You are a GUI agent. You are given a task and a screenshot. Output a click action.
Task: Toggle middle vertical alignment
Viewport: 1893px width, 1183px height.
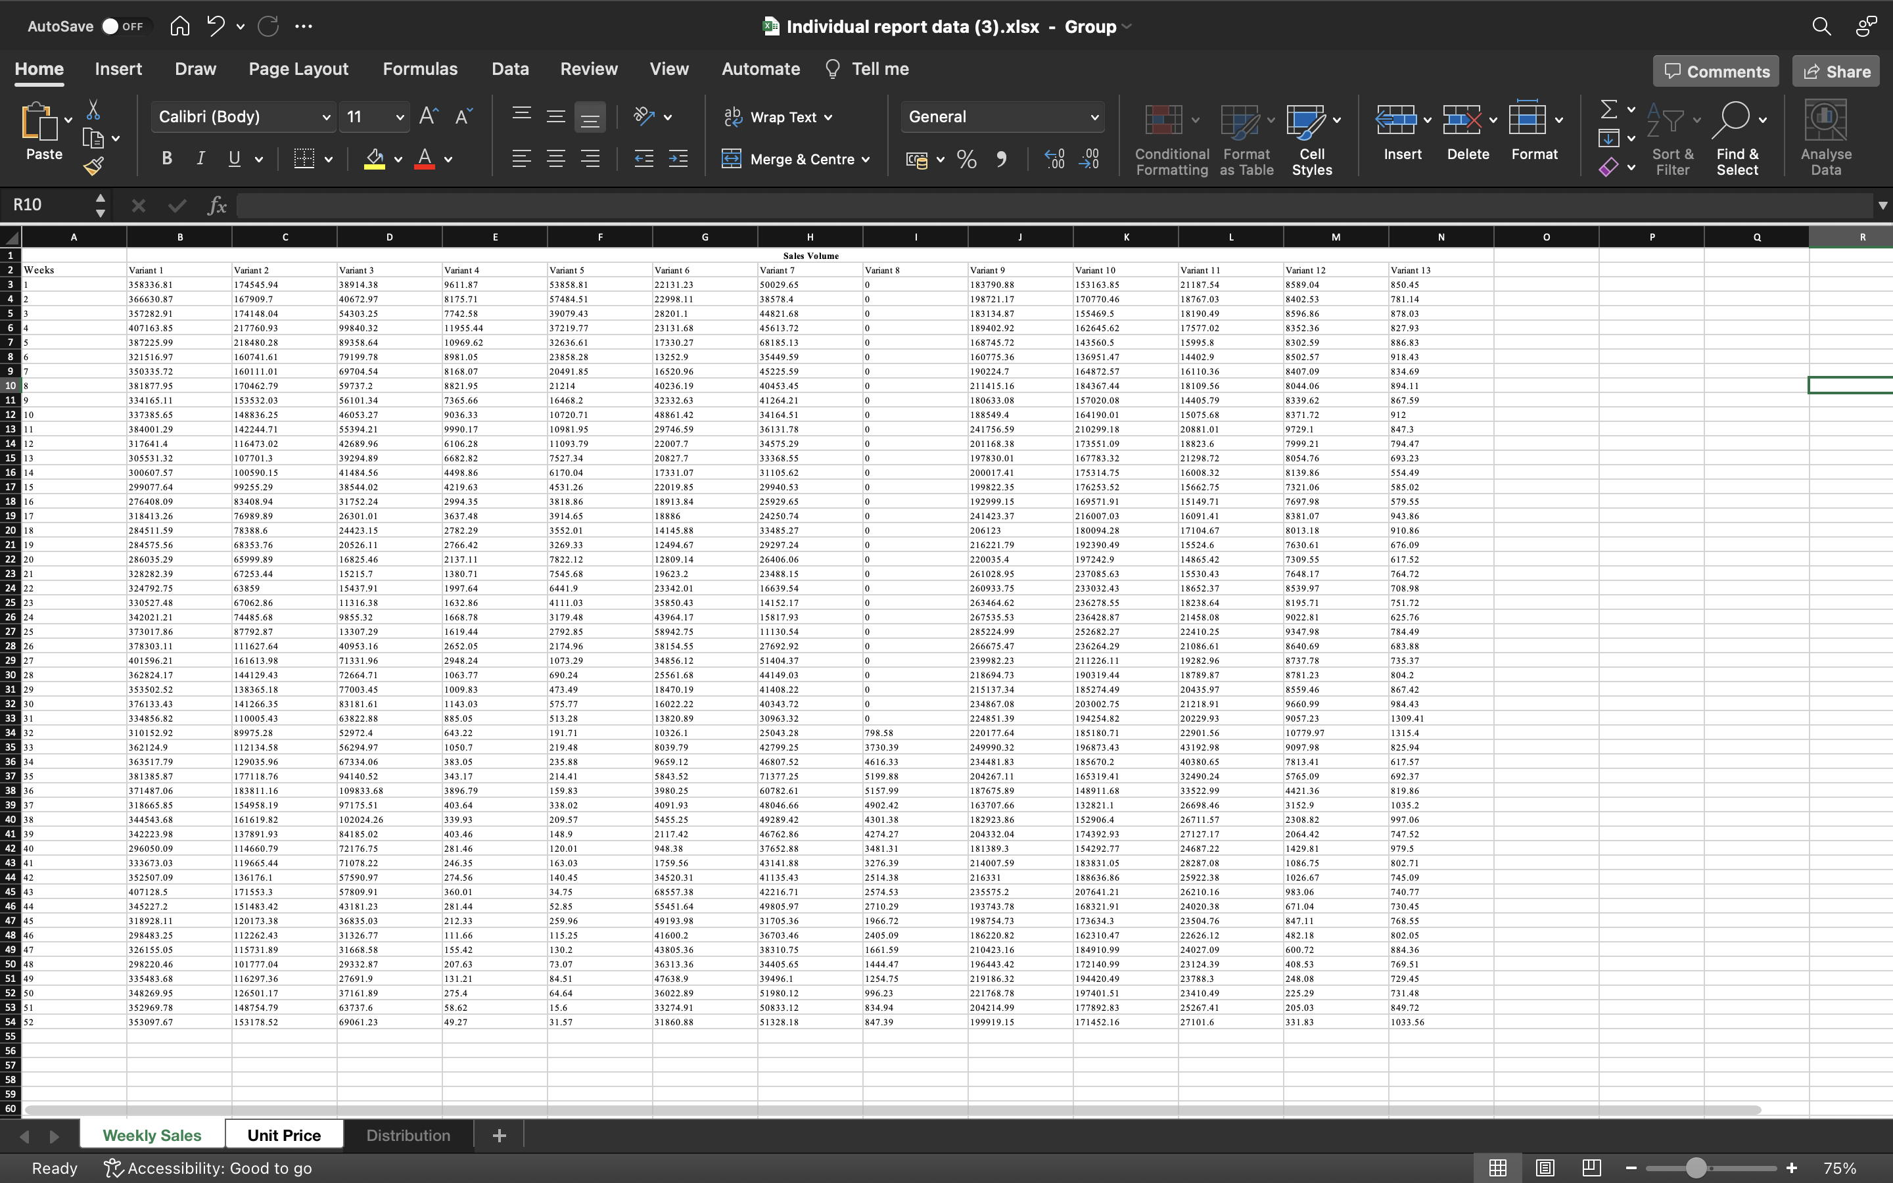click(555, 116)
